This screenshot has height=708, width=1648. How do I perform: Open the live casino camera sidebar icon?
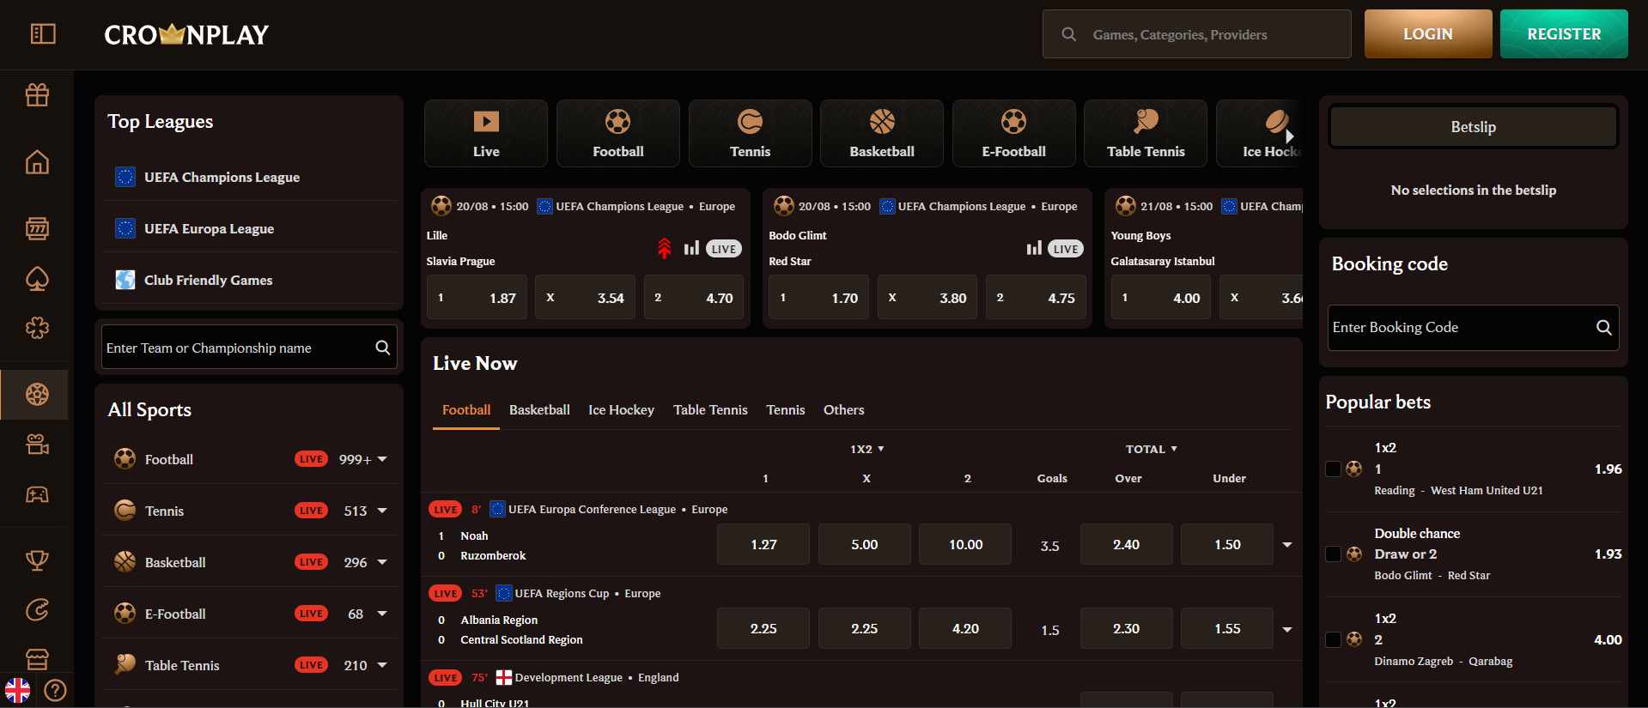pyautogui.click(x=37, y=445)
